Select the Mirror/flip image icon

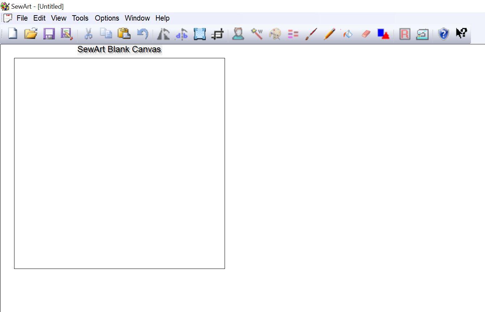182,34
